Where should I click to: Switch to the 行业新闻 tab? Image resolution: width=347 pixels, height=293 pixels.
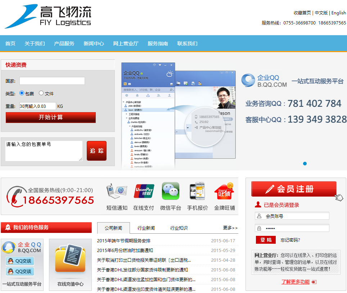tap(146, 228)
